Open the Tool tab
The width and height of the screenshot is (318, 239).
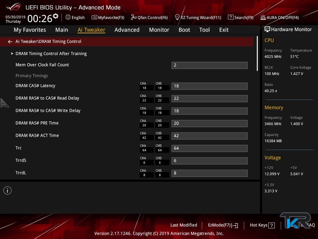[x=204, y=30]
